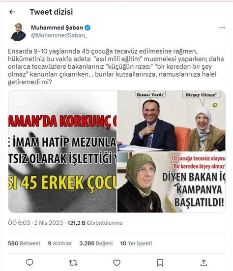Image resolution: width=233 pixels, height=271 pixels.
Task: Retweet using the circular arrows icon
Action: point(73,263)
